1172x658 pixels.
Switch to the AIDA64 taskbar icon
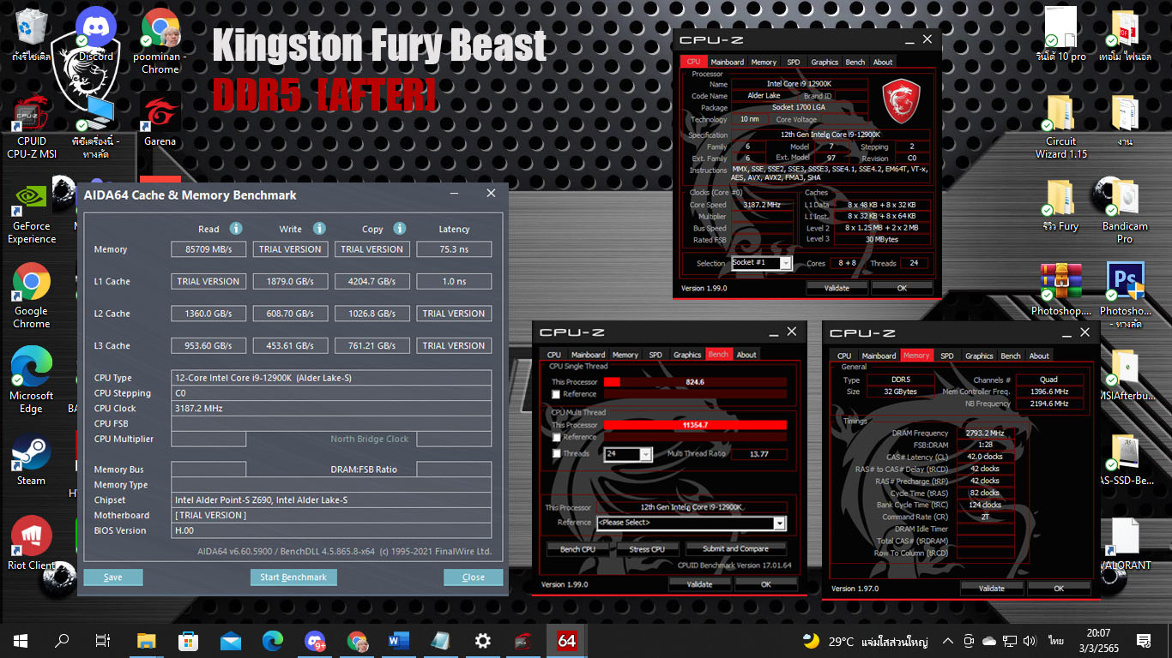567,640
